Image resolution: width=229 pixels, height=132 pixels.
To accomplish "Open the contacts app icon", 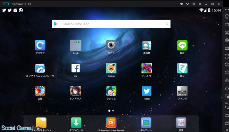I will coord(147,45).
